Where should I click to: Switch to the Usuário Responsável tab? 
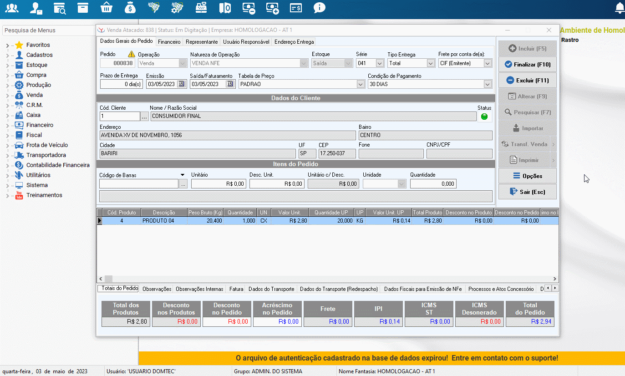[246, 42]
